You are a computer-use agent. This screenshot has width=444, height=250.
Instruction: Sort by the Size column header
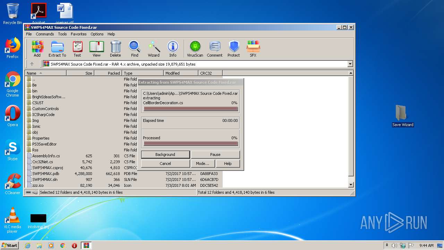tap(80, 73)
